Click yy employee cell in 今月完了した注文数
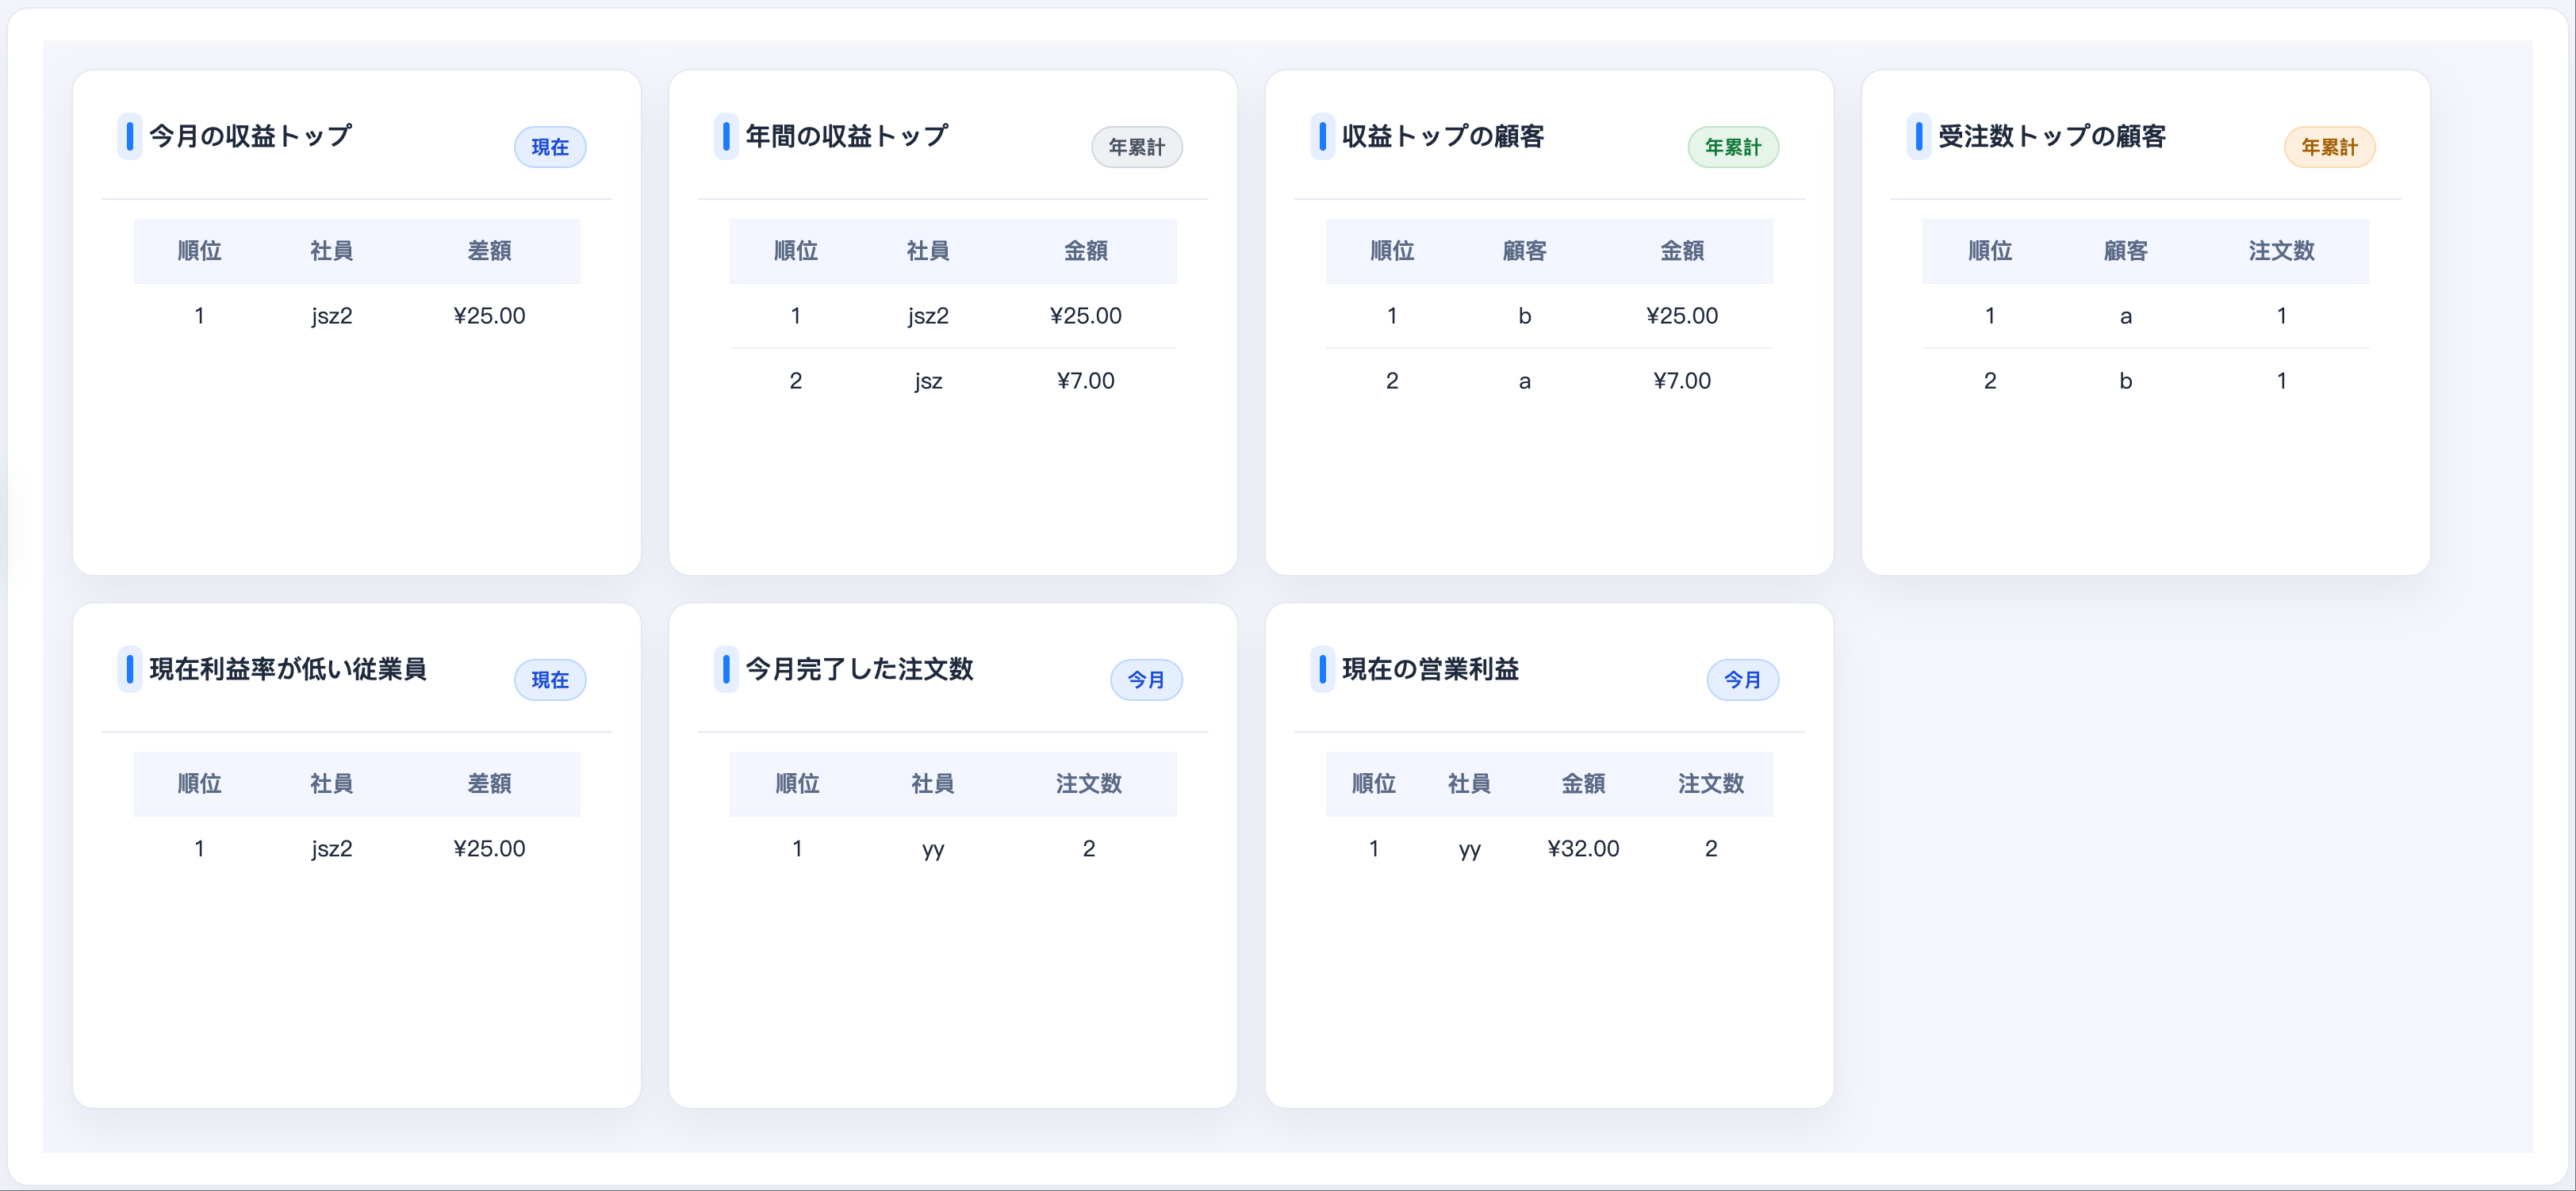Image resolution: width=2576 pixels, height=1191 pixels. pyautogui.click(x=932, y=850)
